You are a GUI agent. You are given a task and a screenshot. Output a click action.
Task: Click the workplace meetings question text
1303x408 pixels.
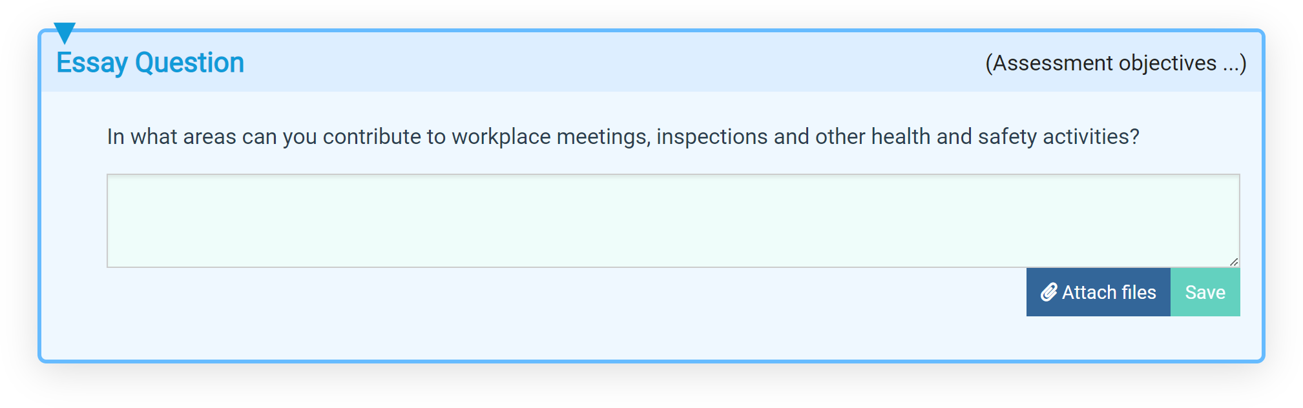click(x=623, y=136)
